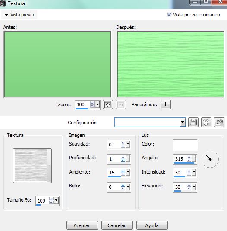Open the Ángulo slider dropdown arrow
The image size is (227, 231).
[194, 158]
